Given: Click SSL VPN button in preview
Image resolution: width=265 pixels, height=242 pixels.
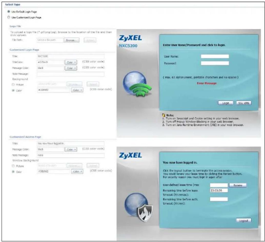Looking at the screenshot, I should coord(244,103).
